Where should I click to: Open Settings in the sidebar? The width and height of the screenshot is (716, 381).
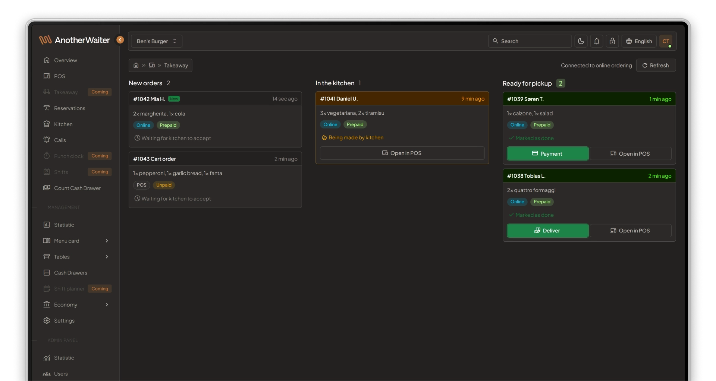tap(77, 321)
